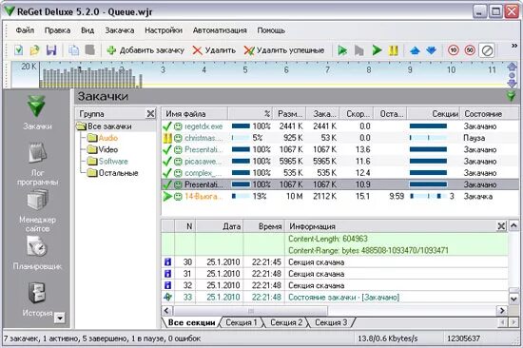Select paused christmas download row
The width and height of the screenshot is (523, 348).
[339, 138]
